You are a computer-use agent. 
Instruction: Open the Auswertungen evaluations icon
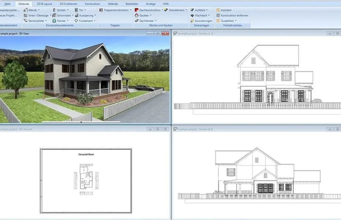(x=192, y=21)
